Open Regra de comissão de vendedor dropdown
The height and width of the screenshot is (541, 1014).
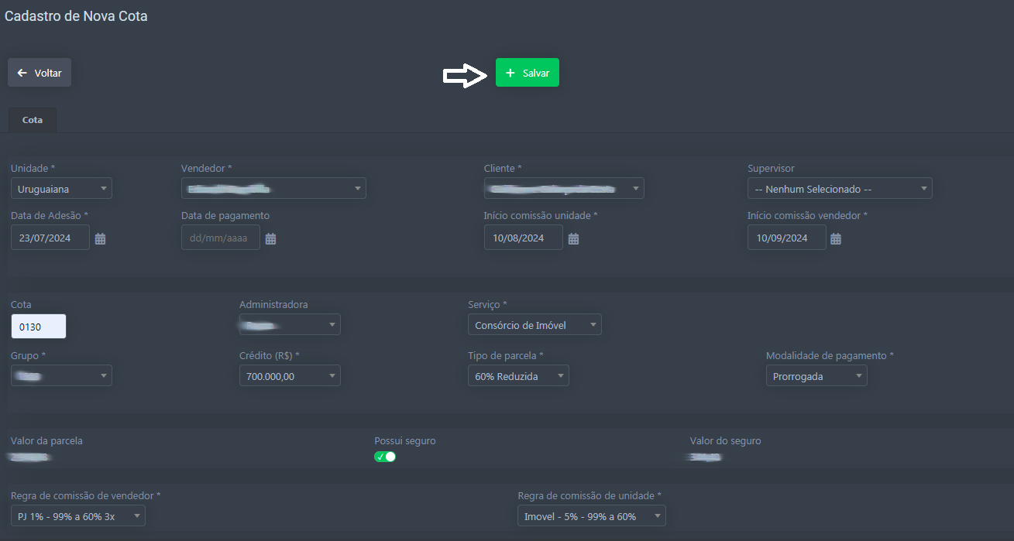tap(77, 516)
